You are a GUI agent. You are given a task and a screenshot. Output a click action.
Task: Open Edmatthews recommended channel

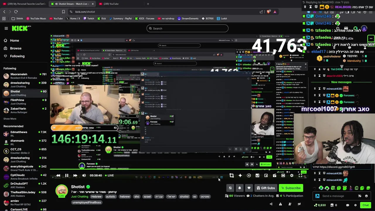coord(25,134)
